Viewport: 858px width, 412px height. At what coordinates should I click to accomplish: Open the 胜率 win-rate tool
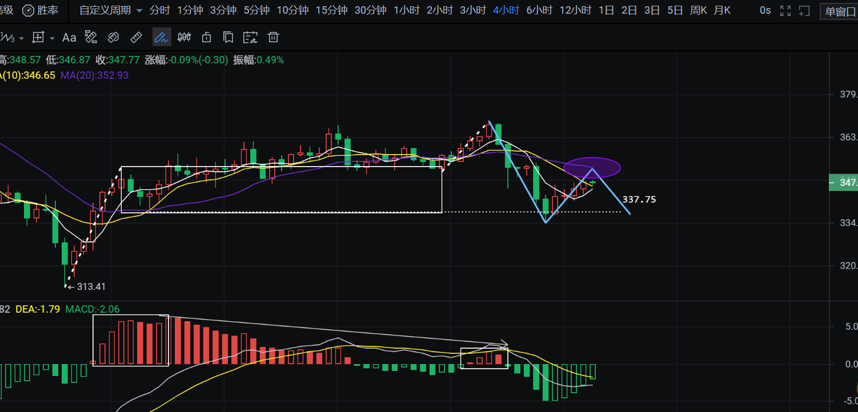tap(42, 10)
